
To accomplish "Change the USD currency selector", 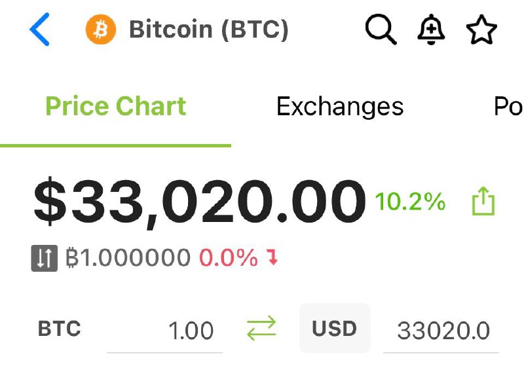I will [x=335, y=329].
